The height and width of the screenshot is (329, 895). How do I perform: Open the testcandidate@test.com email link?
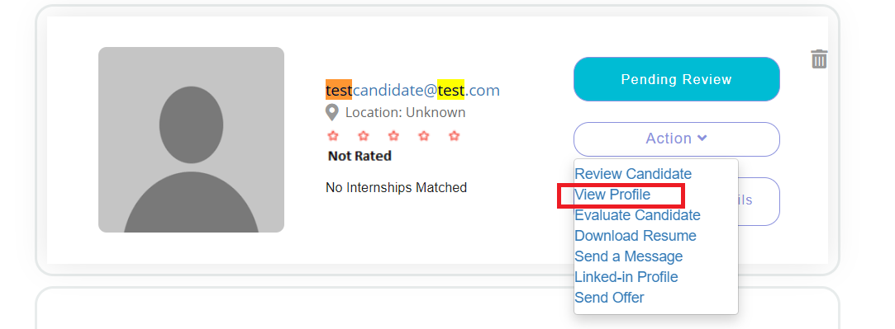pos(412,90)
